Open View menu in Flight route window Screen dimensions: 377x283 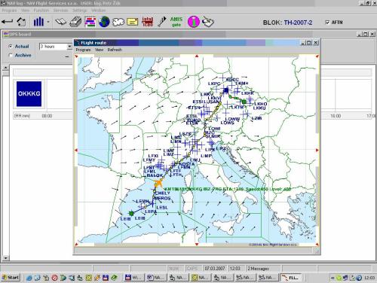(99, 50)
